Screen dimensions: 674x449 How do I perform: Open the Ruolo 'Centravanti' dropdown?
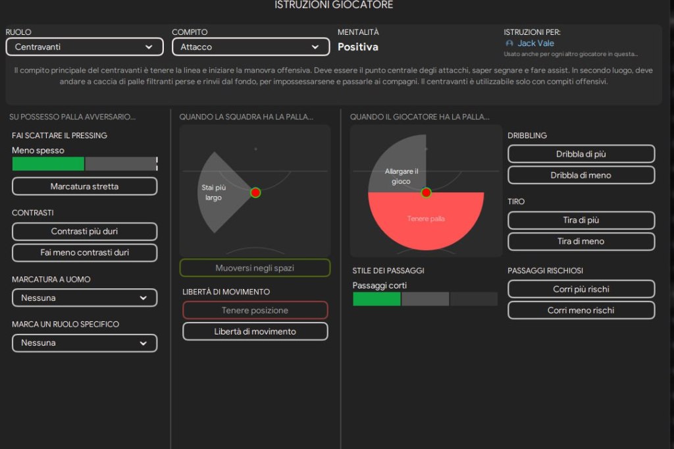(x=84, y=47)
